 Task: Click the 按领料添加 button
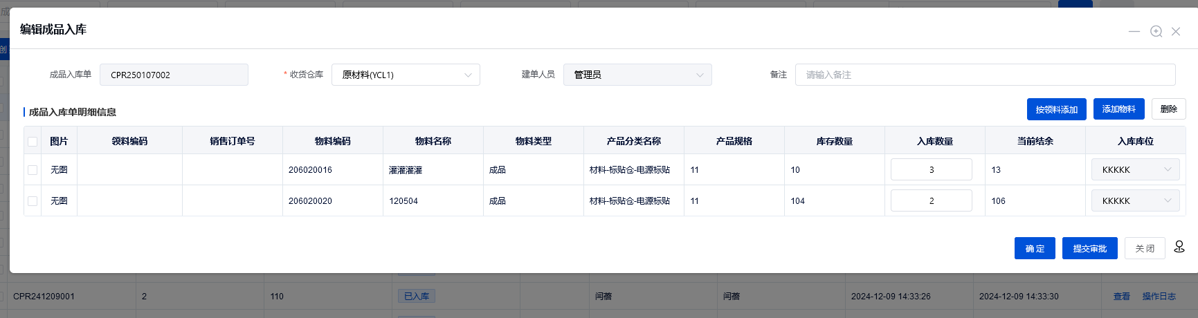tap(1056, 109)
